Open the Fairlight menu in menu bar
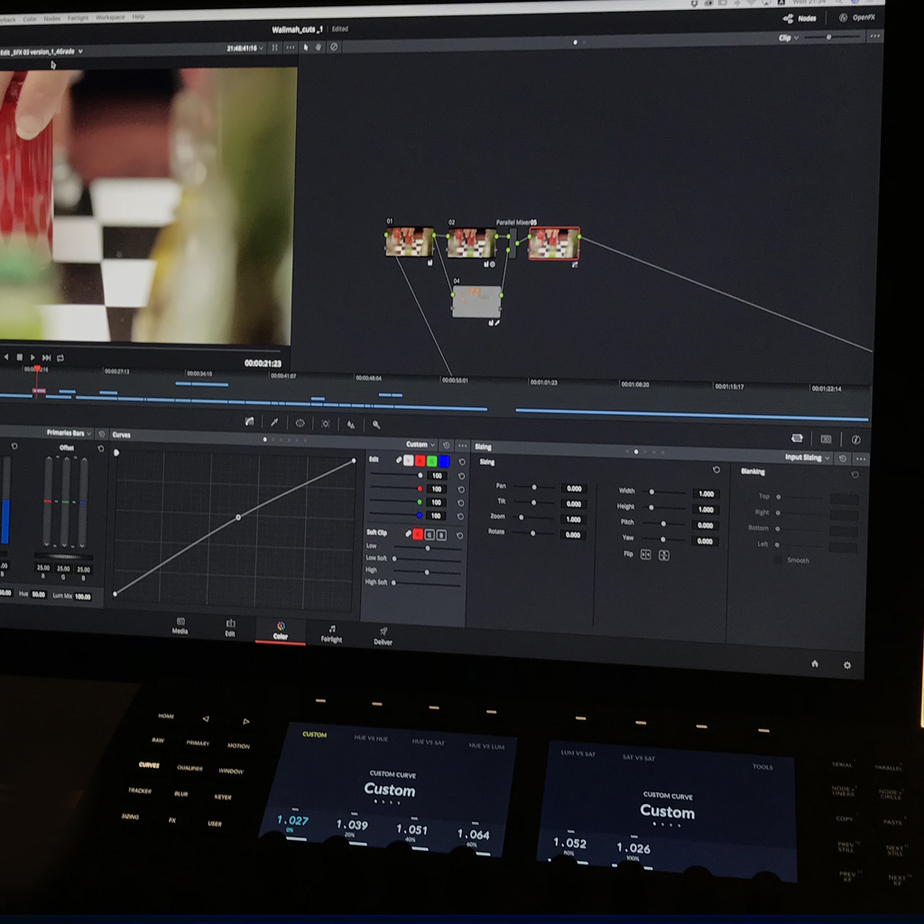This screenshot has width=924, height=924. 78,18
